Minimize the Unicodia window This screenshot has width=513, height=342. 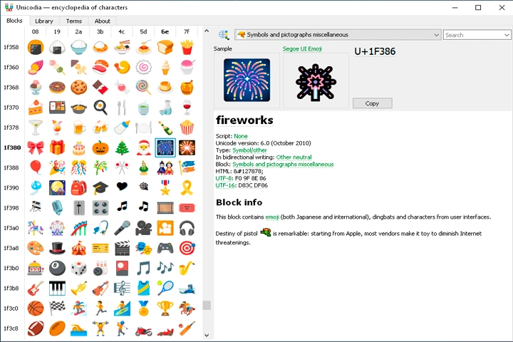pos(455,8)
